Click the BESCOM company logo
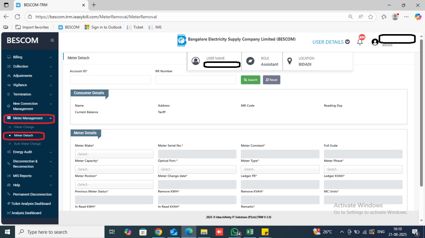 (x=182, y=40)
